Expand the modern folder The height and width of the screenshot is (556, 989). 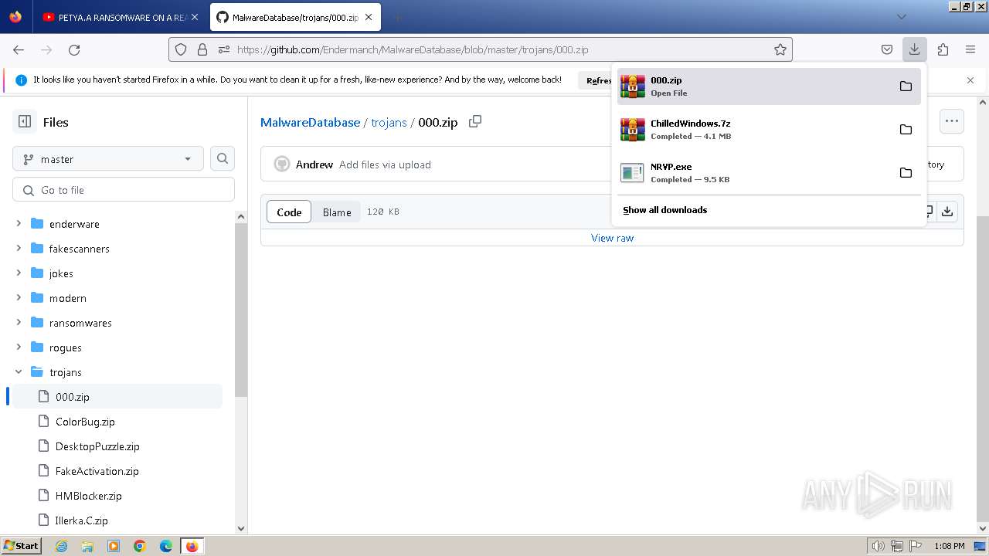click(19, 298)
